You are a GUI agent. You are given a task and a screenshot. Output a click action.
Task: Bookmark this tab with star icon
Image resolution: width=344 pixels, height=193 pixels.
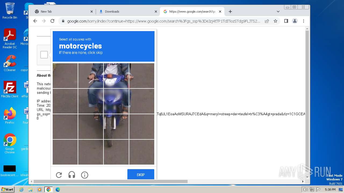tap(275, 21)
